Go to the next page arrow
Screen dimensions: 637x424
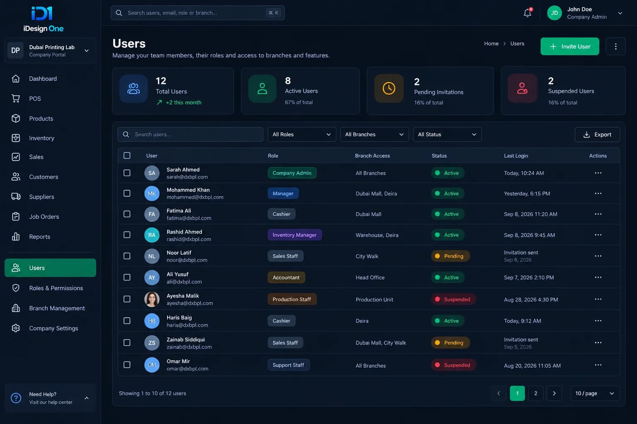coord(554,393)
